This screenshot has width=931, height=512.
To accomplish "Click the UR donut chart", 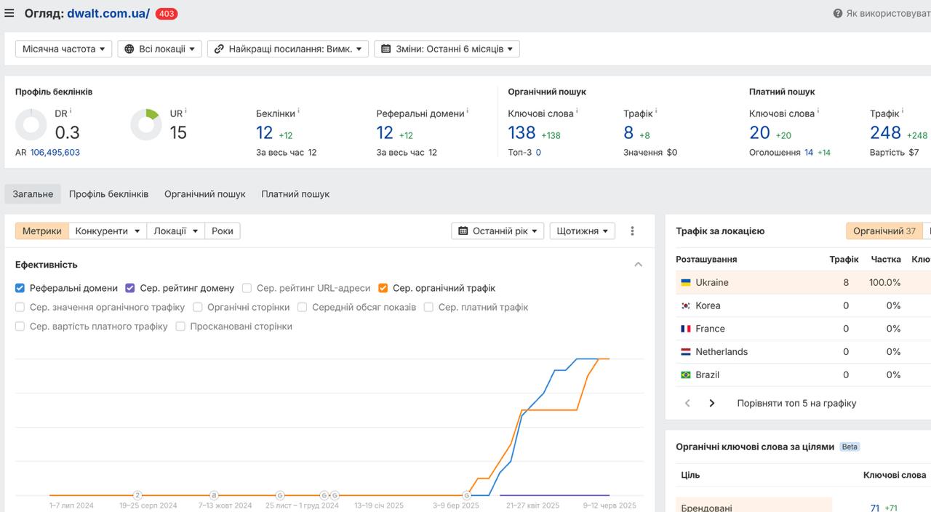I will (x=146, y=125).
